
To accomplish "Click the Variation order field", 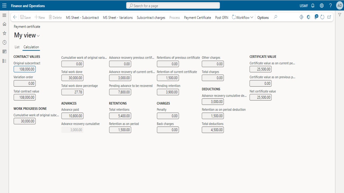I will pyautogui.click(x=24, y=83).
